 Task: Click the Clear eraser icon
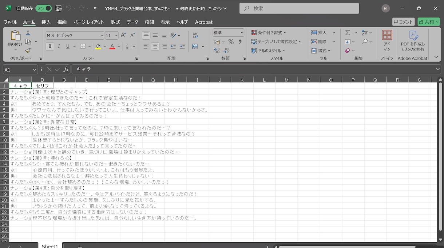click(x=348, y=51)
